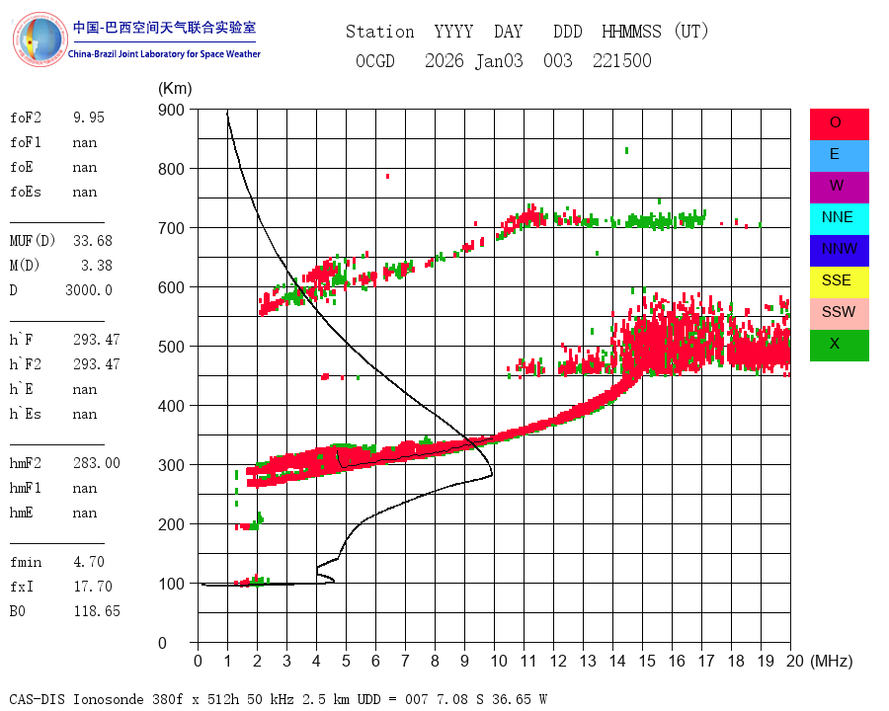Click the foE parameter label
This screenshot has width=889, height=711.
[22, 167]
